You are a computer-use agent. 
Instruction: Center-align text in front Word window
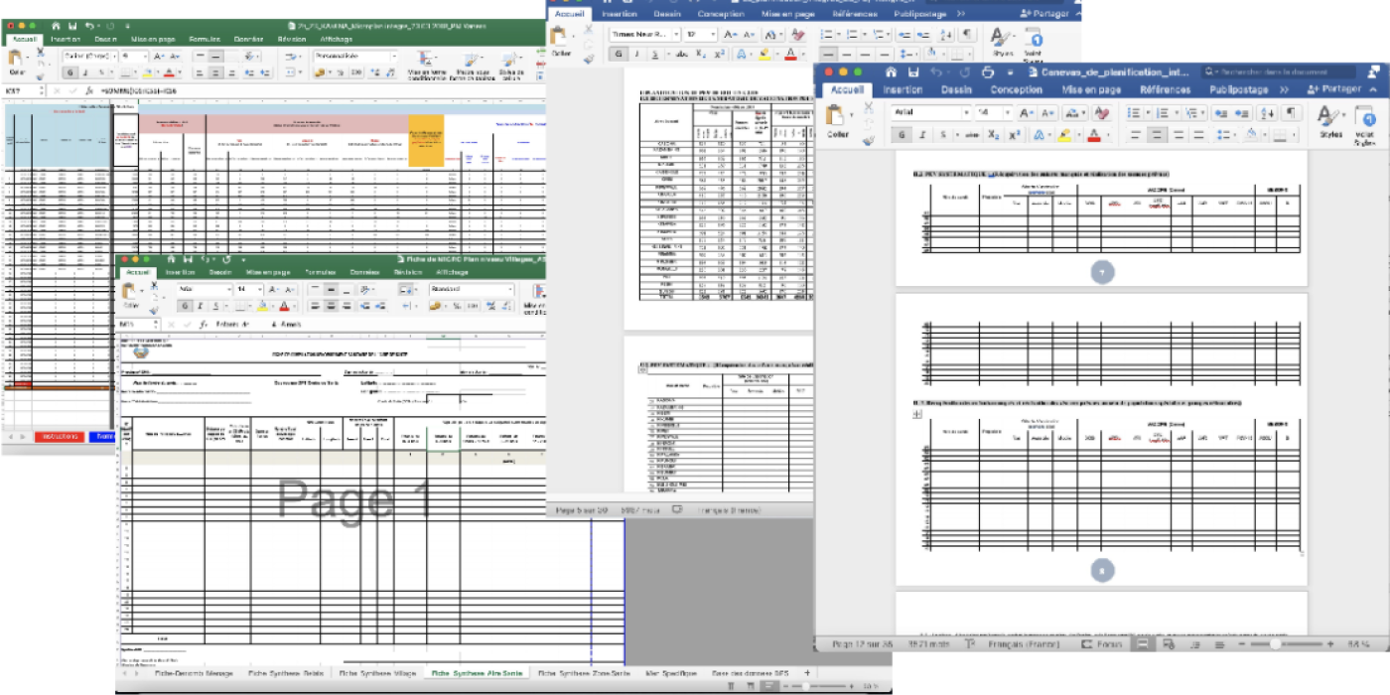coord(1157,134)
